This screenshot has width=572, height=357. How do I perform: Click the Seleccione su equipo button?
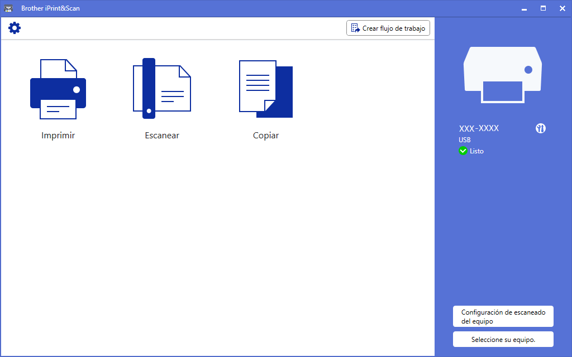(x=503, y=339)
